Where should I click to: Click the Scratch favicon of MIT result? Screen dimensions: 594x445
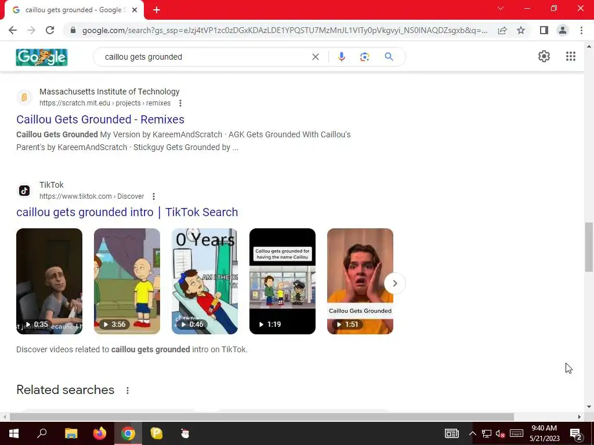tap(24, 97)
